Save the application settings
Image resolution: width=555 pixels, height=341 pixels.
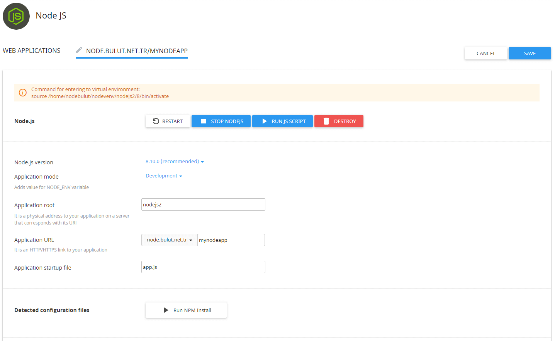530,53
